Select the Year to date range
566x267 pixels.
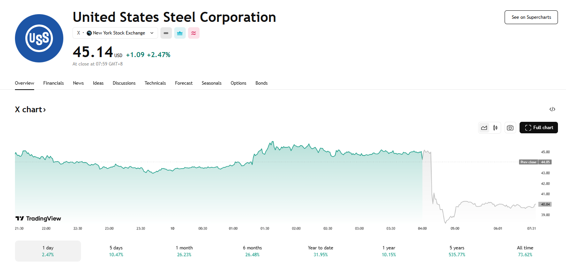(320, 251)
